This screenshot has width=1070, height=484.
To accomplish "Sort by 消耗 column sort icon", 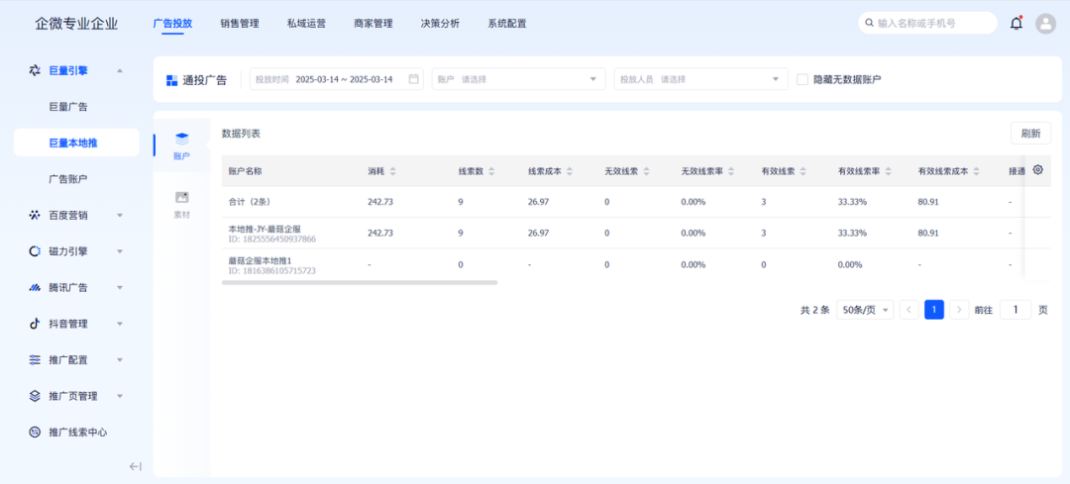I will 393,171.
